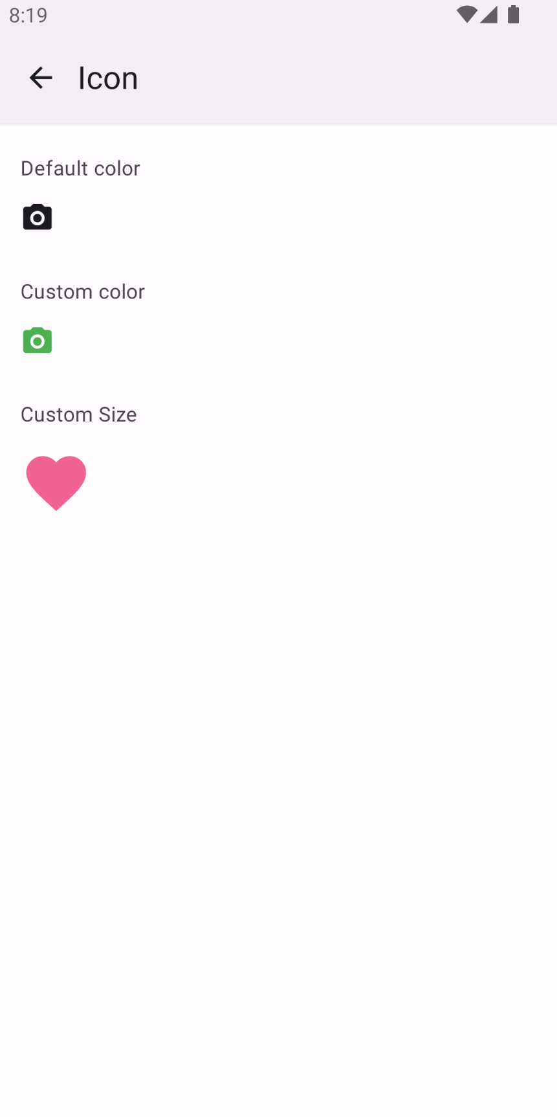Click blank space right of black camera
The width and height of the screenshot is (557, 1117).
(304, 217)
